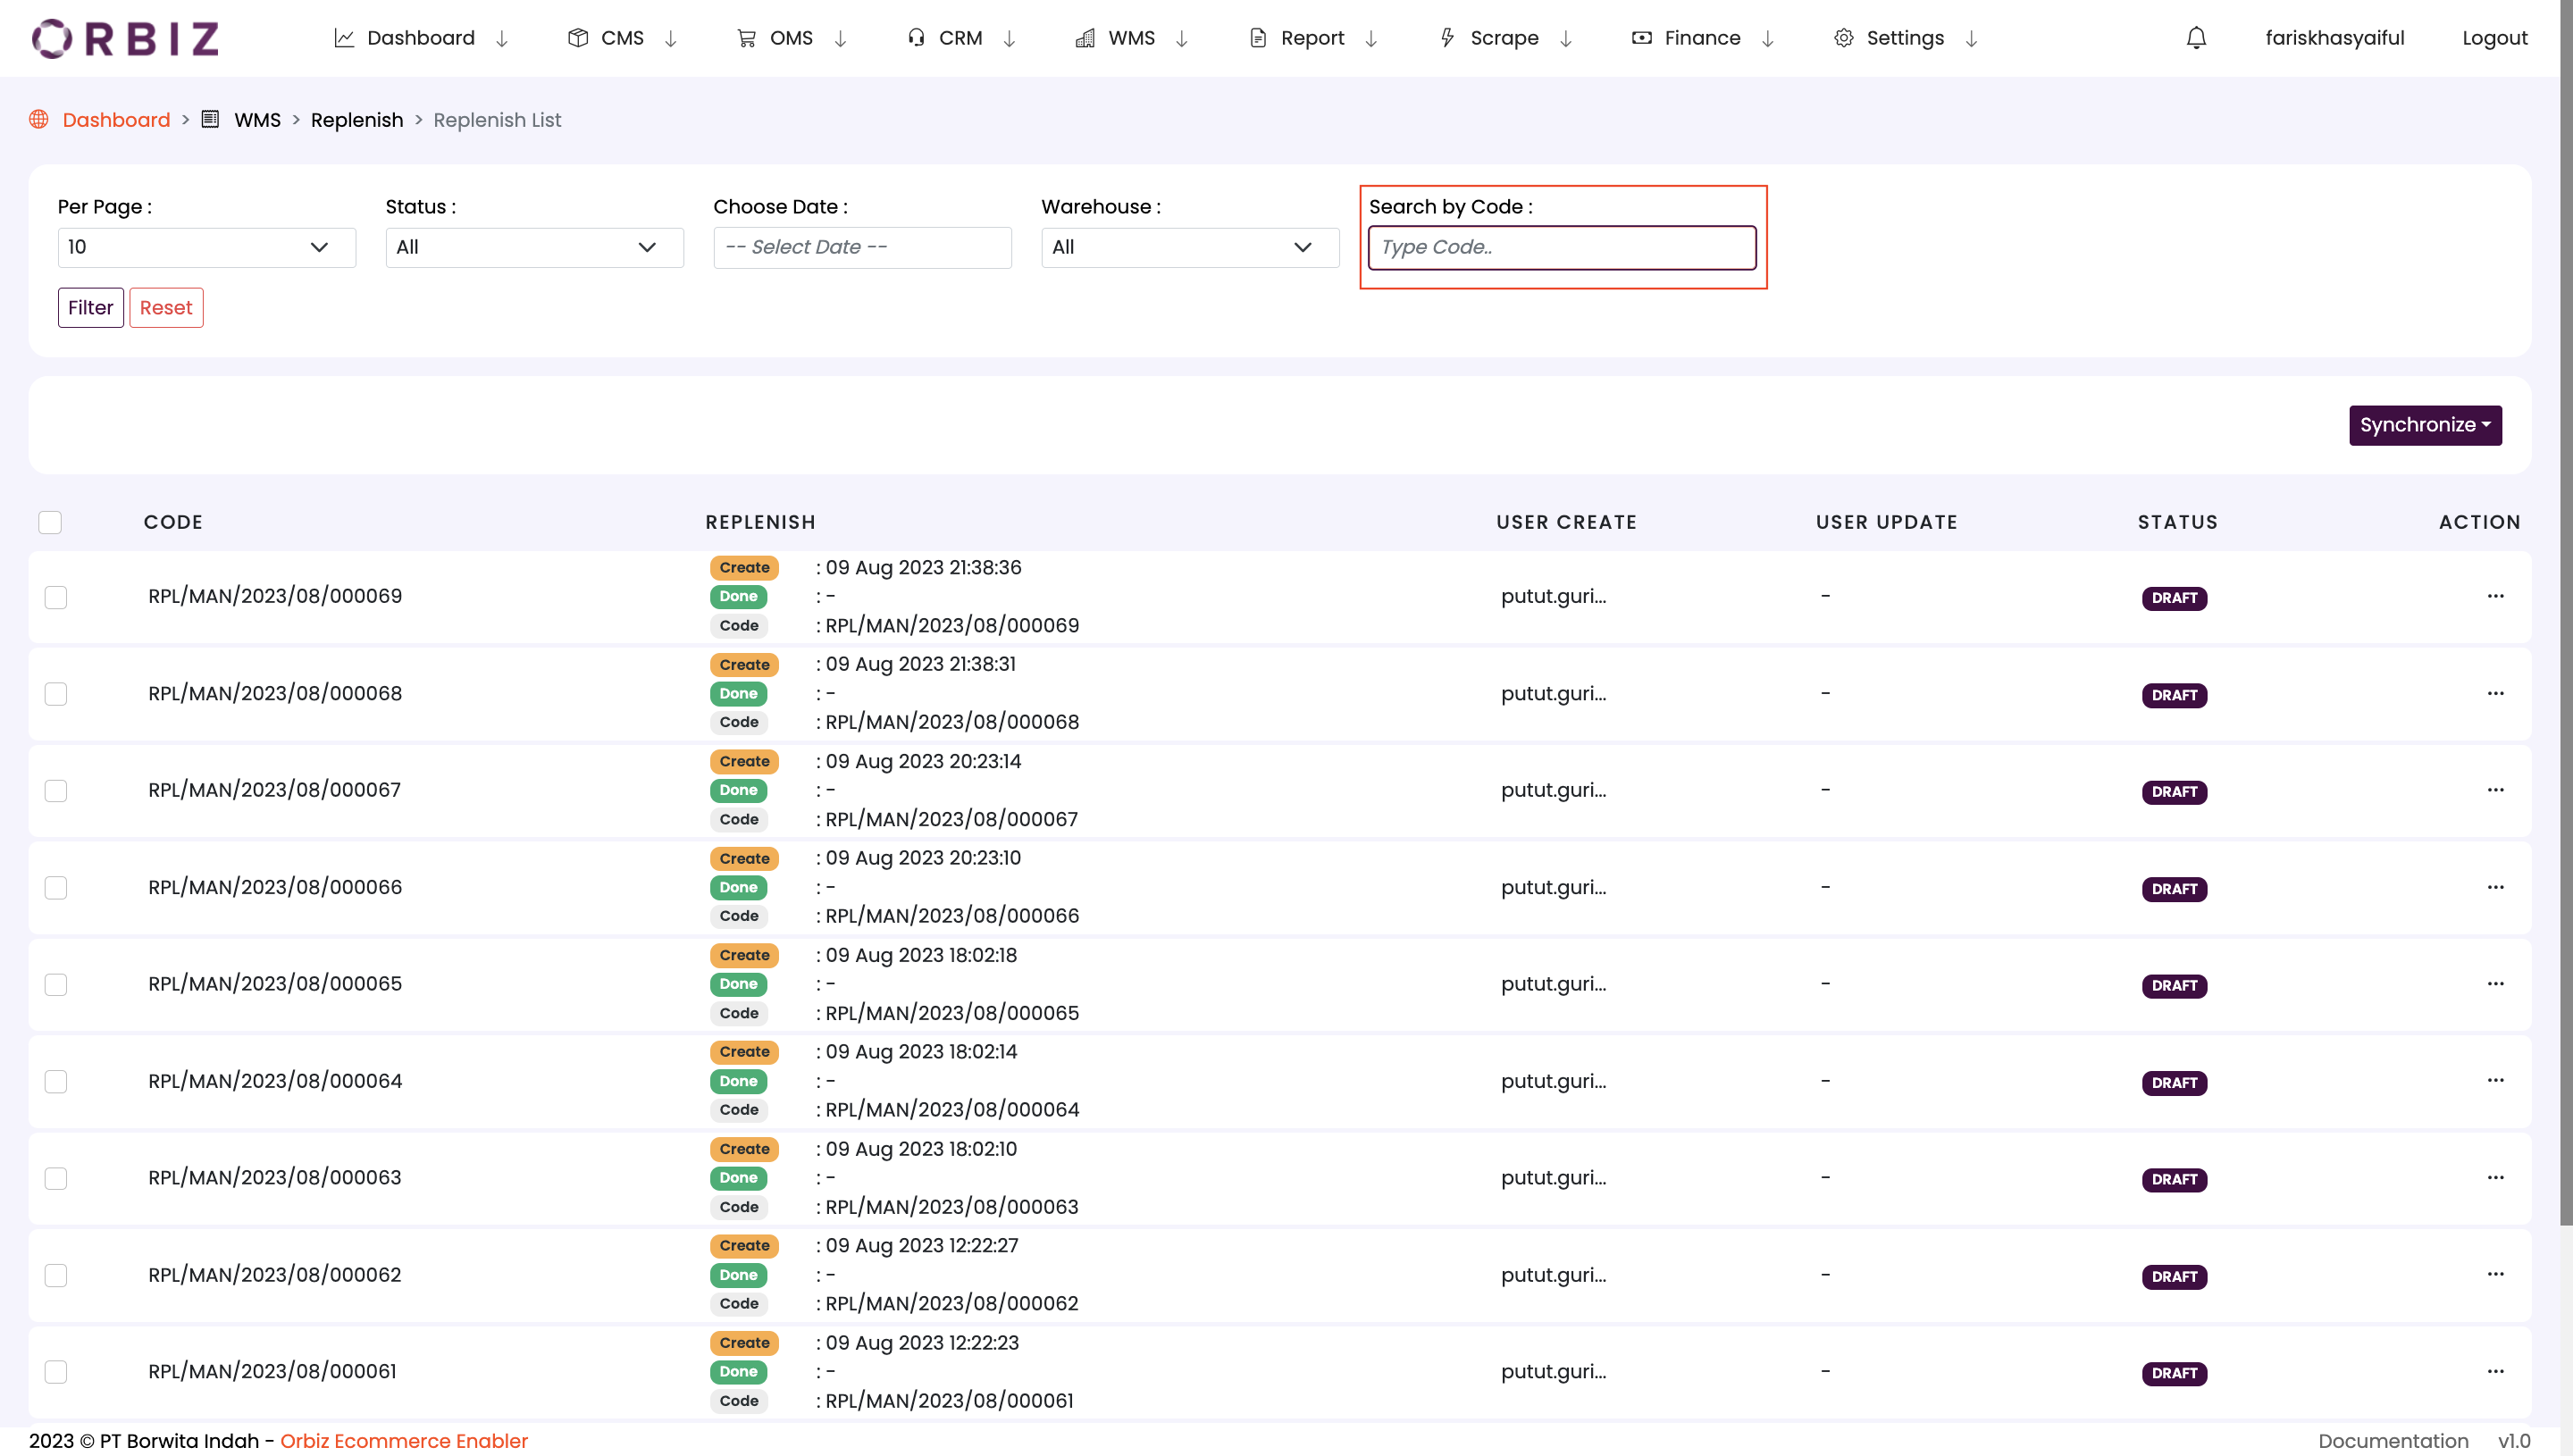Check the row RPL/MAN/2023/08/000068
The image size is (2573, 1456).
click(56, 694)
